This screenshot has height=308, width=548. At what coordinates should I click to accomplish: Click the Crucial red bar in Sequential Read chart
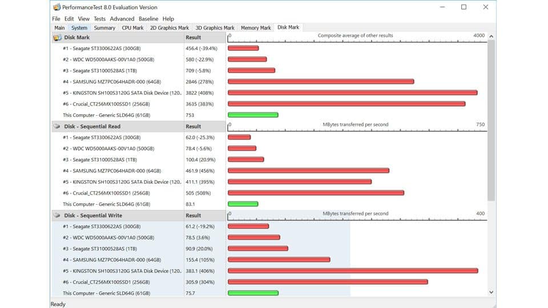coord(316,193)
